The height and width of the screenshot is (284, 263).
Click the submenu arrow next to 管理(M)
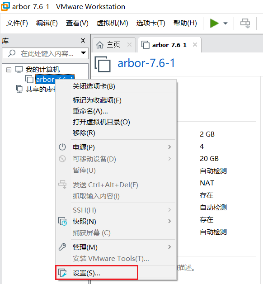(x=169, y=247)
